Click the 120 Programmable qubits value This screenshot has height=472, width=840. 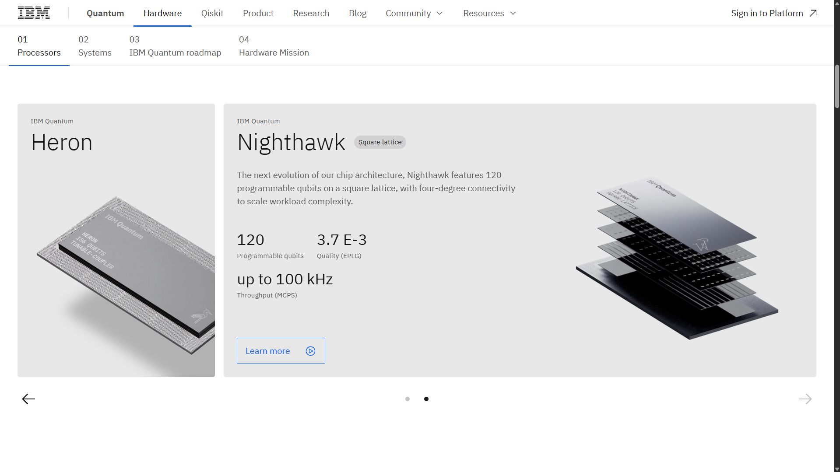[250, 240]
